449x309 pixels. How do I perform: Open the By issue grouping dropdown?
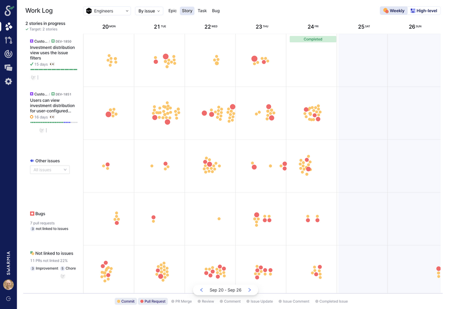(149, 10)
